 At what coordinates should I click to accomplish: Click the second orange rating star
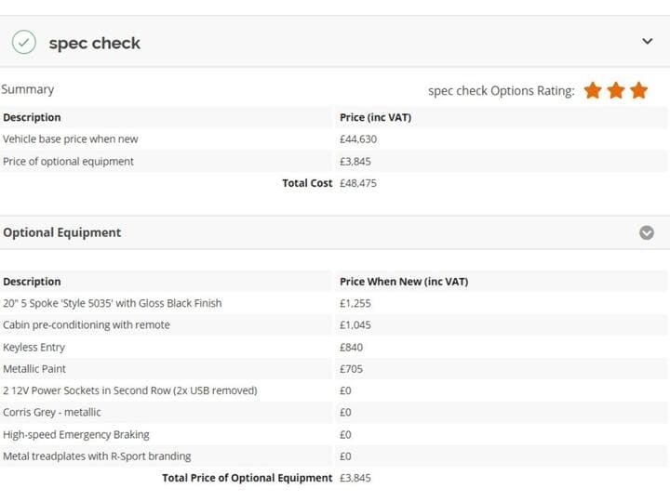[616, 90]
